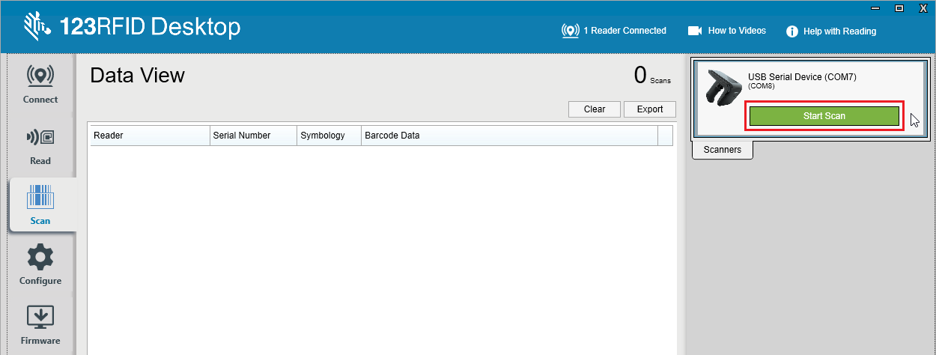Click the reader connected status icon
Viewport: 936px width, 355px height.
(x=571, y=31)
